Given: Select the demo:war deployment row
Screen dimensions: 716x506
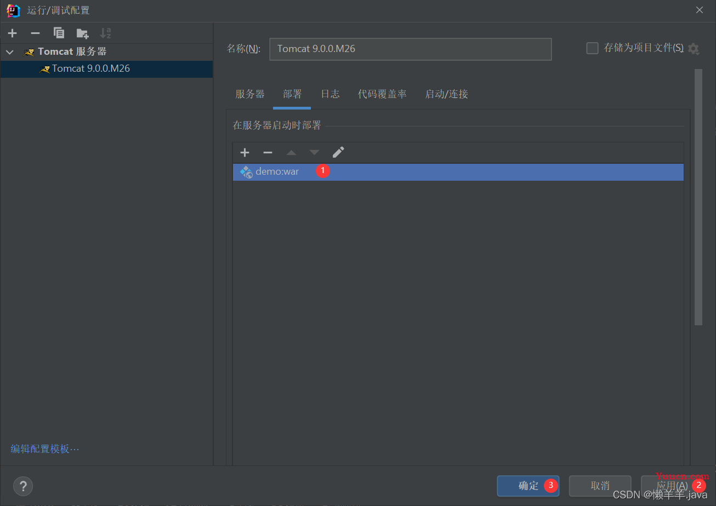Looking at the screenshot, I should click(x=458, y=172).
